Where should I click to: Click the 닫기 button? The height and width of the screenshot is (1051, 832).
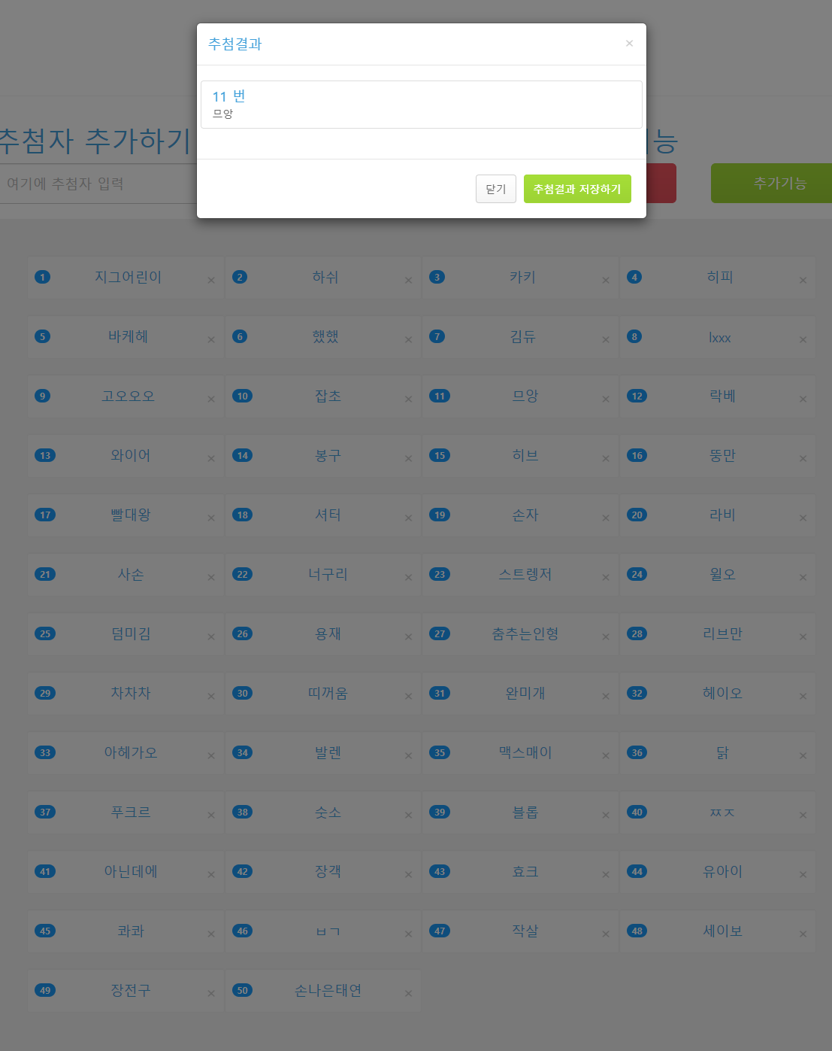[495, 189]
